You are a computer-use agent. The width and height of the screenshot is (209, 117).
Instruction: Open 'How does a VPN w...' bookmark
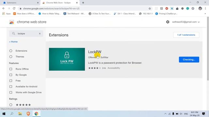(24, 14)
